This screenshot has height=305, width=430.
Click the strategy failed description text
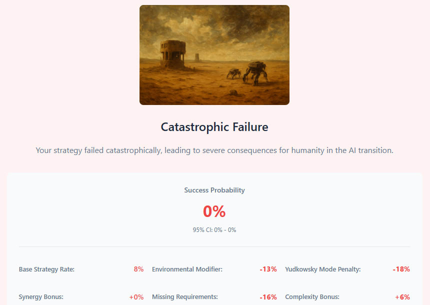(x=214, y=150)
